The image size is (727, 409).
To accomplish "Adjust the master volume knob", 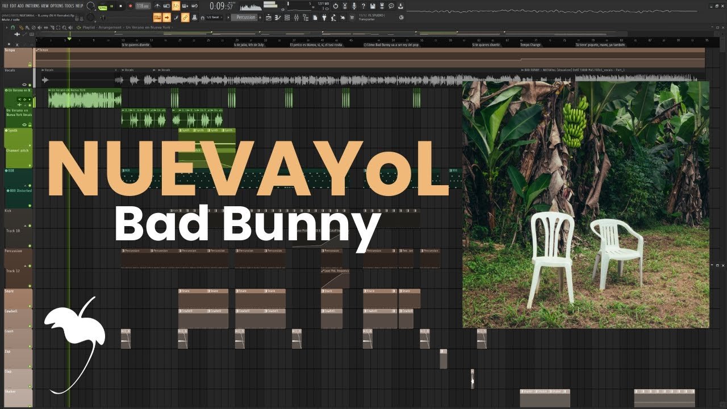I will 90,5.
